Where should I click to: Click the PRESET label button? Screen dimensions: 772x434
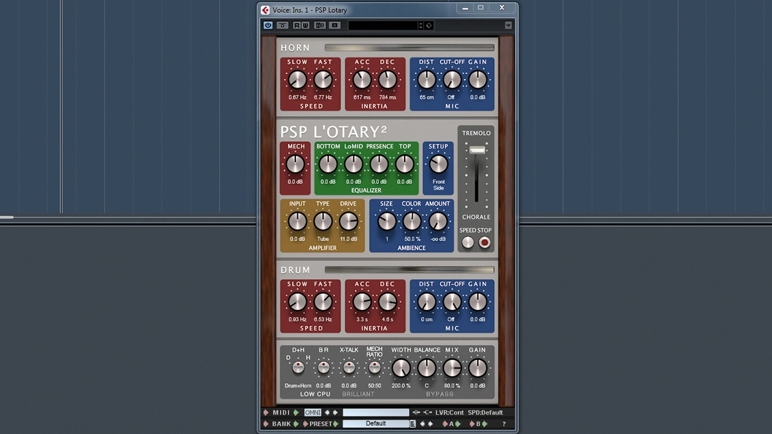click(320, 424)
